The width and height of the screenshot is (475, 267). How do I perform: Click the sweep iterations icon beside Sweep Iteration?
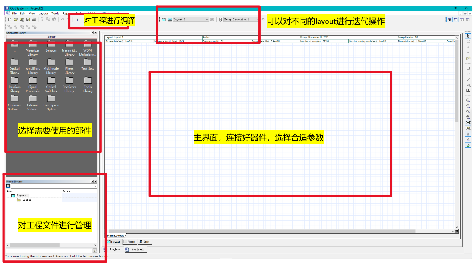click(x=220, y=20)
